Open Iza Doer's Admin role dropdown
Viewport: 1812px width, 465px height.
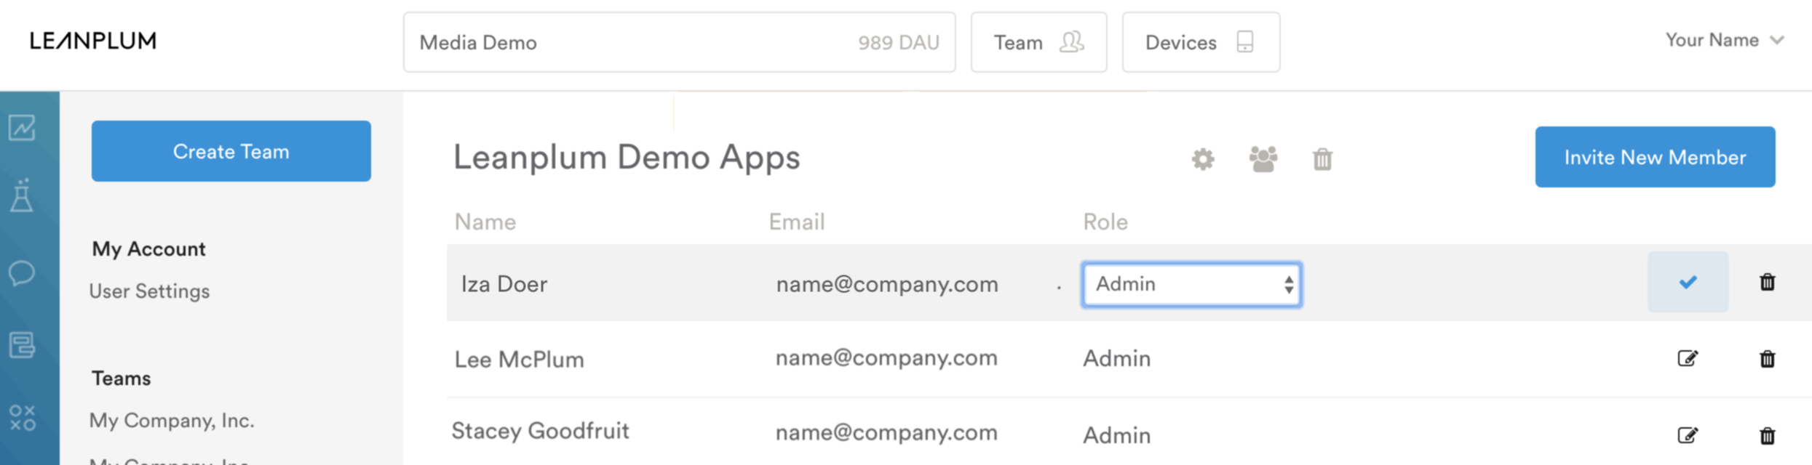pos(1191,284)
